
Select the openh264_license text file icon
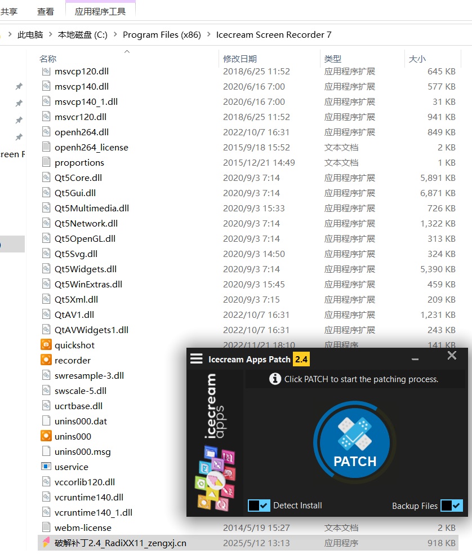46,147
